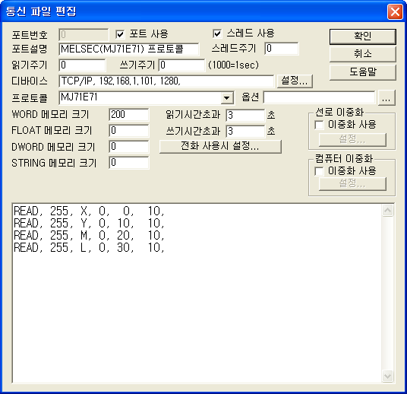Image resolution: width=407 pixels, height=394 pixels.
Task: Enable 이중화 사용 under 컴퓨터 이중화
Action: coord(319,171)
